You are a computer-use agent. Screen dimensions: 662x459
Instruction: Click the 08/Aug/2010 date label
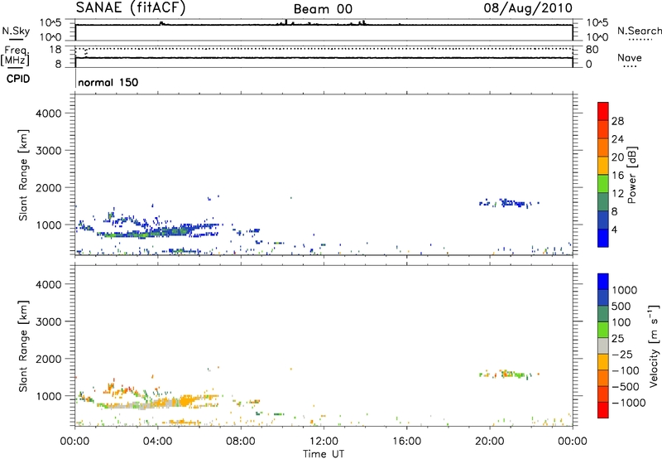[x=528, y=8]
